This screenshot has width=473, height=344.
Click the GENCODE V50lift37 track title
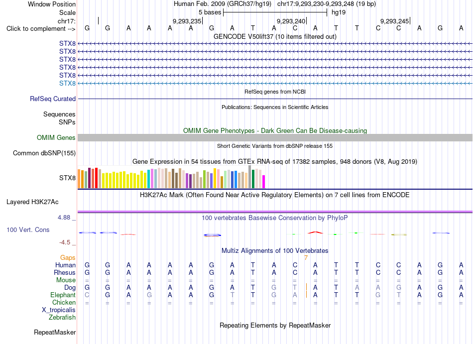click(275, 37)
